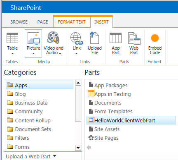Viewport: 178px width, 160px height.
Task: Click the document icon beside App Packages
Action: click(91, 85)
